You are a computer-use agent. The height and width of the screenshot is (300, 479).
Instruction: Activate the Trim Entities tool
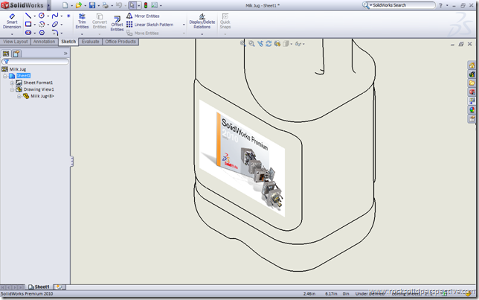pos(82,21)
